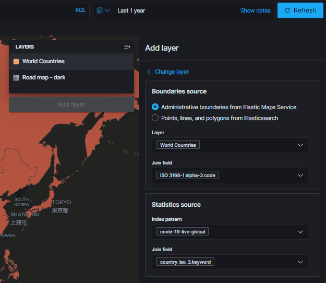Click the Show dates link
The width and height of the screenshot is (326, 283).
255,10
